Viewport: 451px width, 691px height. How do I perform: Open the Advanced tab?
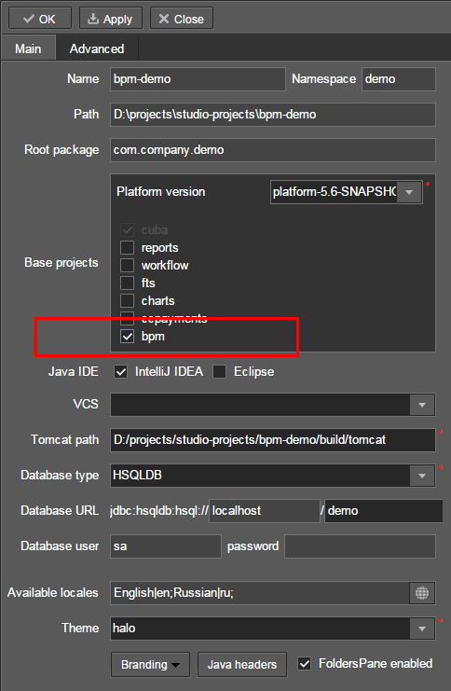pyautogui.click(x=97, y=48)
